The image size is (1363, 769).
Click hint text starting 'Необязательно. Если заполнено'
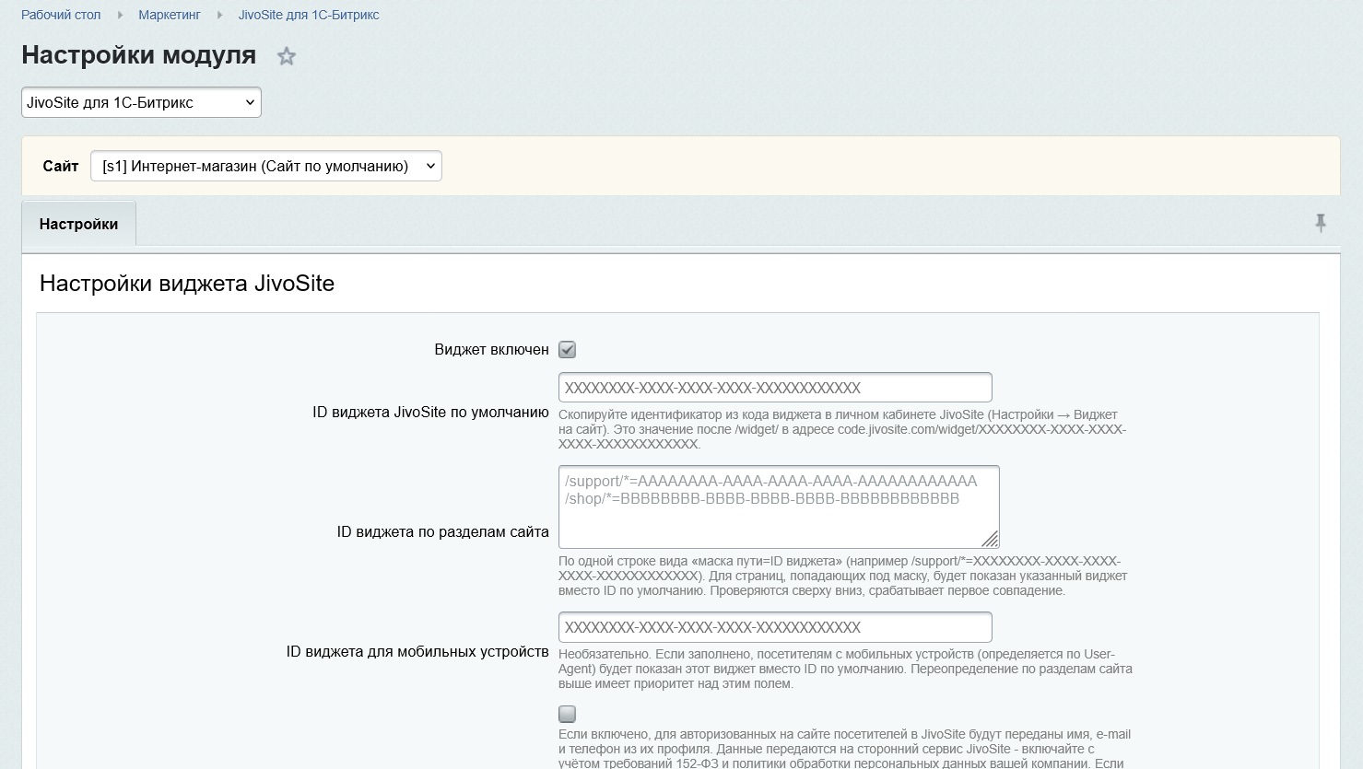tap(845, 669)
